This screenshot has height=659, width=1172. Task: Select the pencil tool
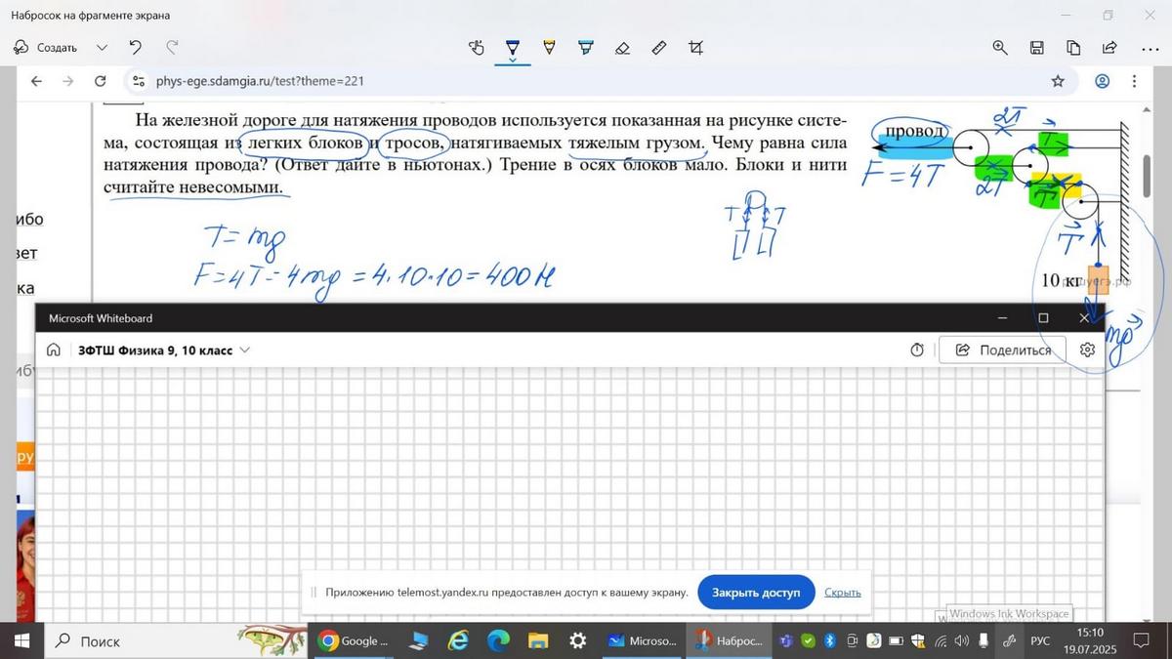[x=549, y=48]
